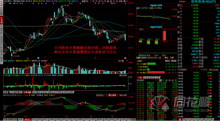This screenshot has width=220, height=121.
Task: Click the 默认参数 button
Action: tap(112, 95)
